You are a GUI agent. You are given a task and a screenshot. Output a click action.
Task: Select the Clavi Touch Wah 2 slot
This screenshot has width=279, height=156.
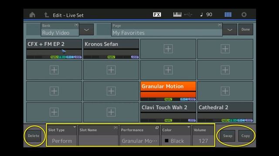(168, 112)
